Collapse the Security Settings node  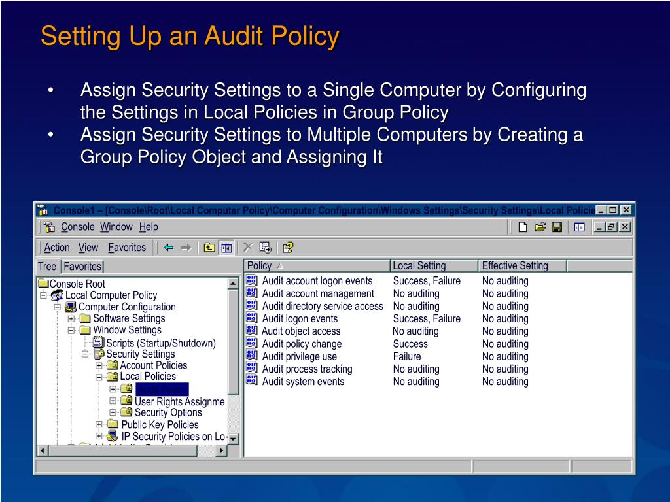click(85, 354)
